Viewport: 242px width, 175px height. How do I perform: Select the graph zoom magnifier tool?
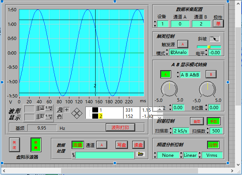coord(60,110)
